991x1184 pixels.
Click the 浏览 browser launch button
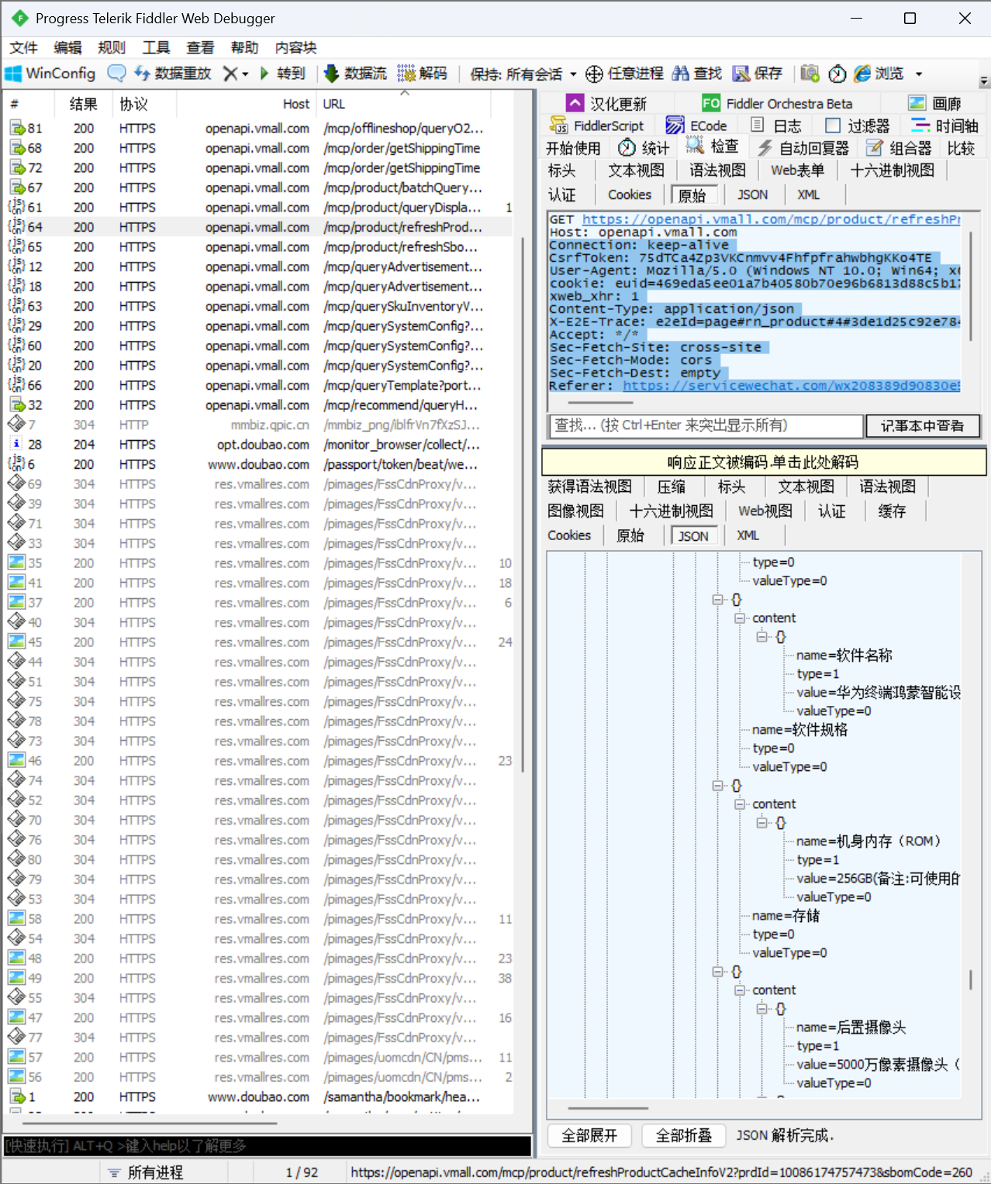(x=879, y=74)
